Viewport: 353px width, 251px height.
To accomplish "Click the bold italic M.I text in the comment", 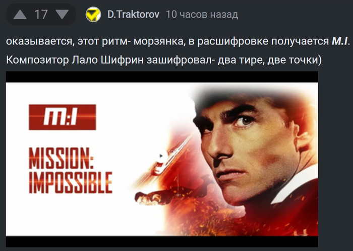I will click(339, 41).
